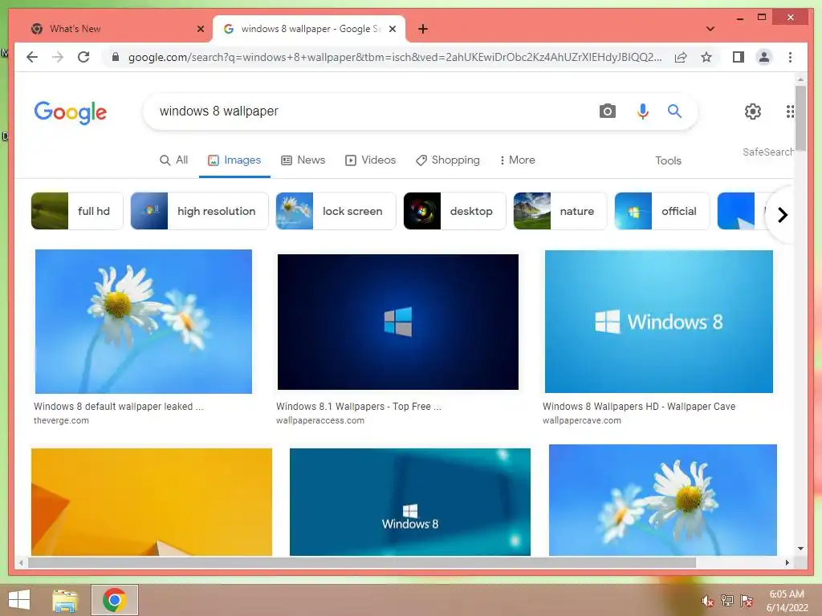This screenshot has width=822, height=616.
Task: Filter by the full hd chip
Action: click(x=77, y=211)
